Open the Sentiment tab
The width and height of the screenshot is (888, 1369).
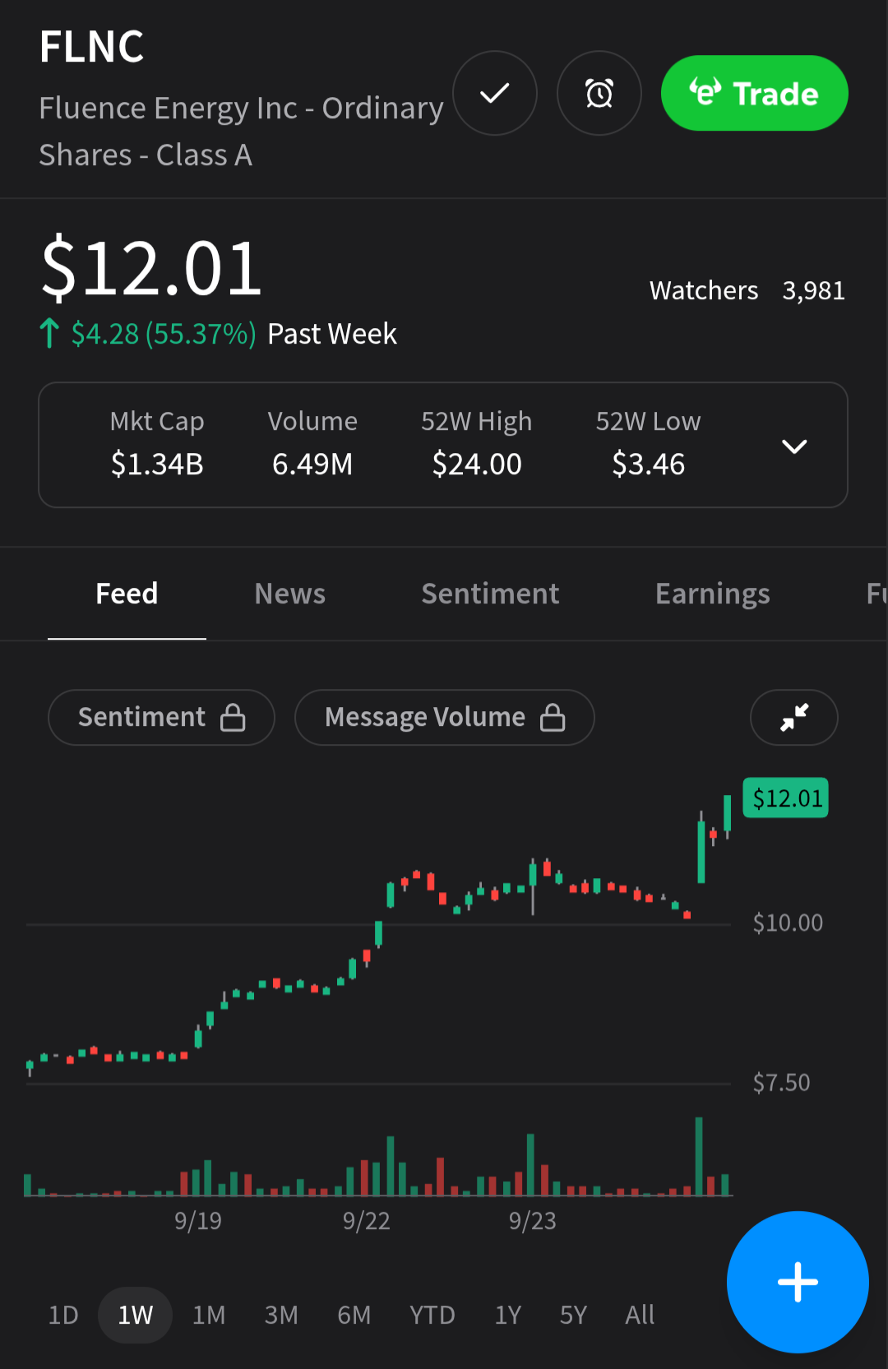pyautogui.click(x=490, y=594)
